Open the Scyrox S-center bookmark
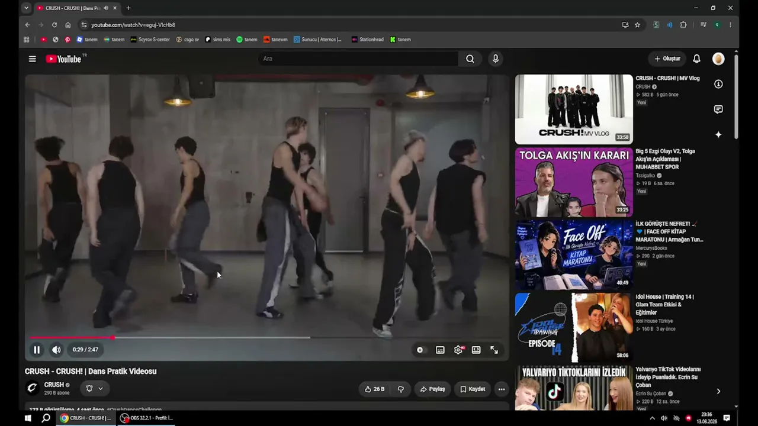Screen dimensions: 758x426 [x=150, y=40]
